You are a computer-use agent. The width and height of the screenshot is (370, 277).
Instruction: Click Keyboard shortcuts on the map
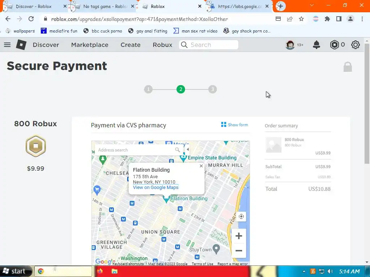pos(128,264)
